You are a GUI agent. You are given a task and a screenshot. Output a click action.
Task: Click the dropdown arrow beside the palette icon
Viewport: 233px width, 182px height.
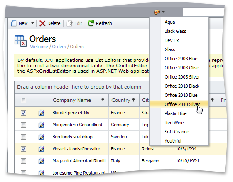164,12
